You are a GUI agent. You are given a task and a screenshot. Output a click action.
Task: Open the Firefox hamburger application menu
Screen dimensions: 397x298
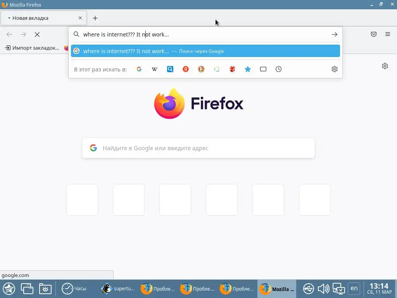click(388, 34)
